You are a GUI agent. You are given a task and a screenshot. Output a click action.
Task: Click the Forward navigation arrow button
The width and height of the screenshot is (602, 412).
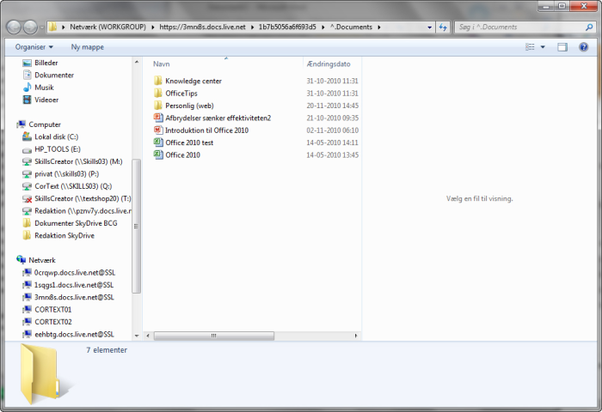(x=30, y=27)
